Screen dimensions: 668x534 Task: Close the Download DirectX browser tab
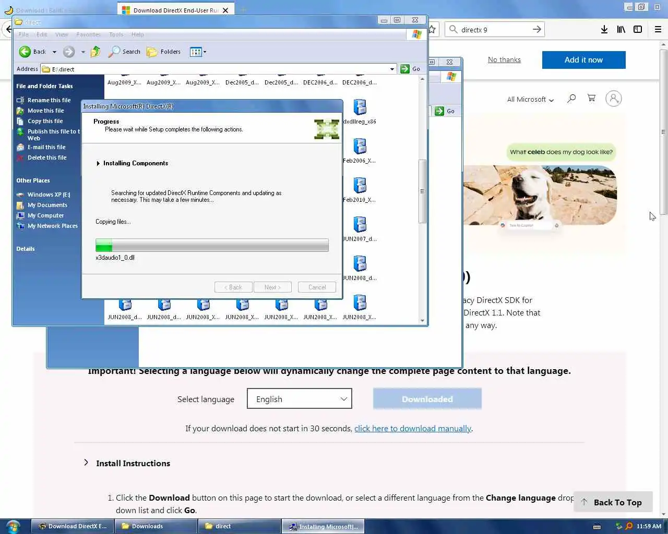(x=225, y=10)
